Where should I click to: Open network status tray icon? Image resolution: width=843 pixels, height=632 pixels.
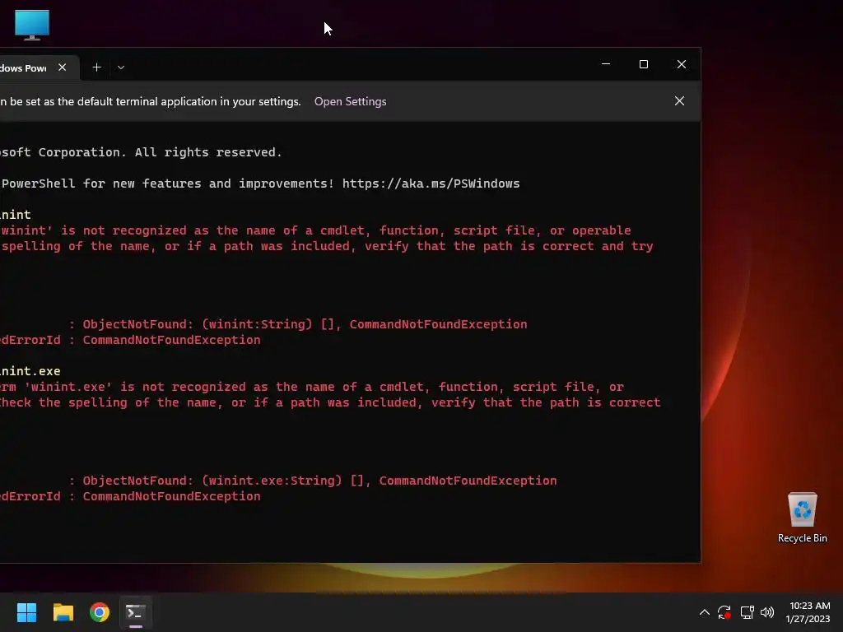tap(747, 612)
